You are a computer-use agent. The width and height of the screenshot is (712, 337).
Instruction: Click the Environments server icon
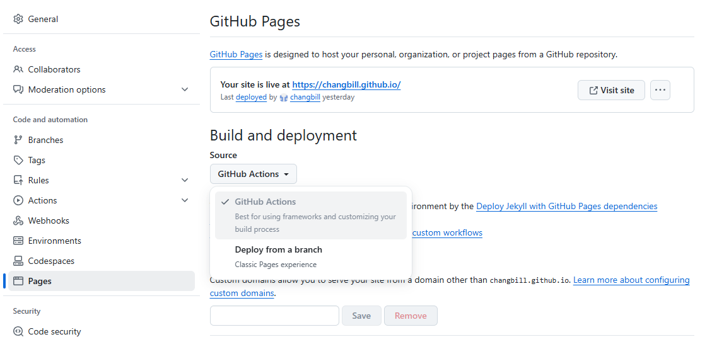click(x=18, y=241)
